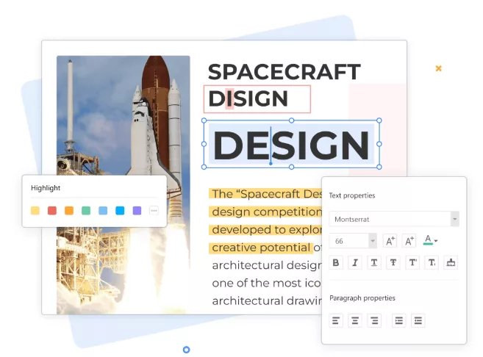Apply strikethrough to the text

[x=393, y=262]
